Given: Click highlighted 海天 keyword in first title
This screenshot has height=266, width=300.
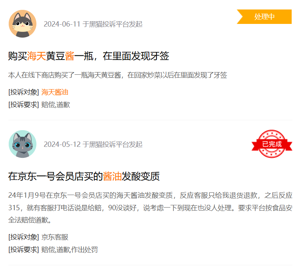Looking at the screenshot, I should 36,56.
